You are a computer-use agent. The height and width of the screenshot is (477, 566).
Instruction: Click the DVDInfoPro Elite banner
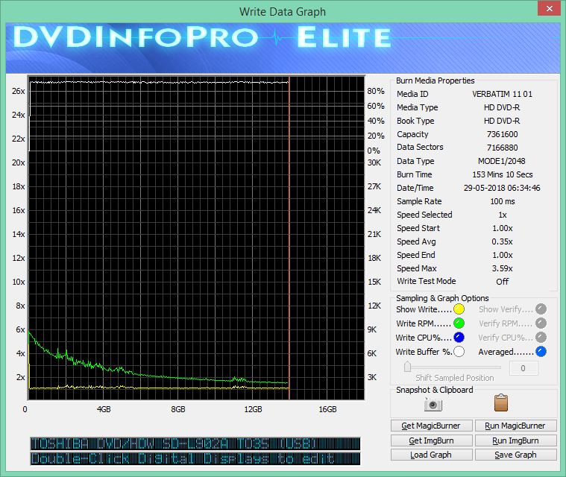(x=283, y=48)
